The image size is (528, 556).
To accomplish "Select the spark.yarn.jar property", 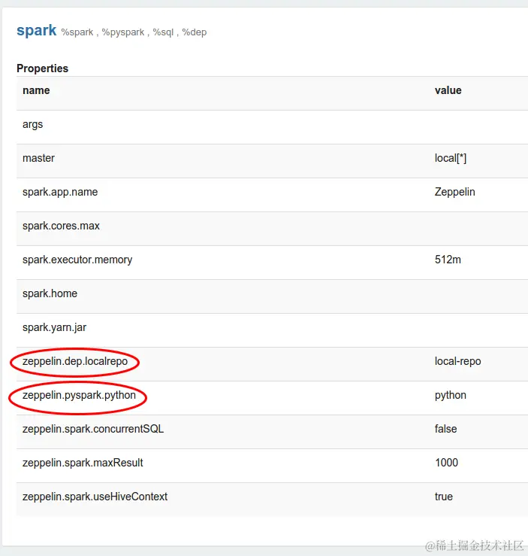I will click(x=55, y=327).
